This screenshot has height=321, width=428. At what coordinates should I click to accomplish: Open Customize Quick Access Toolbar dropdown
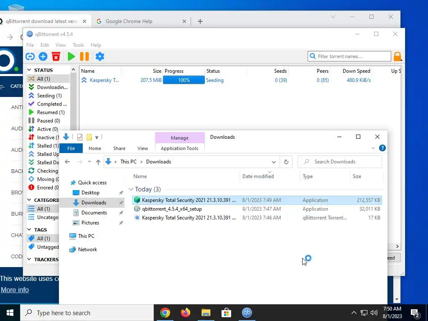tap(97, 137)
